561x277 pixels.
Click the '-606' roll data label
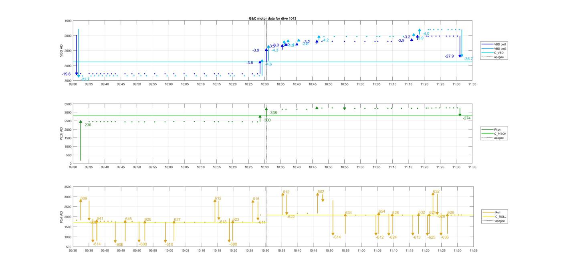coord(119,244)
